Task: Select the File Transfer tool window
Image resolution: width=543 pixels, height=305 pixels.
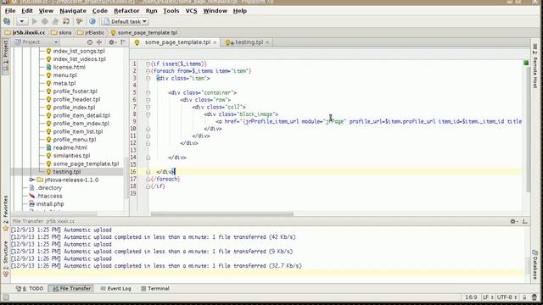Action: 71,288
